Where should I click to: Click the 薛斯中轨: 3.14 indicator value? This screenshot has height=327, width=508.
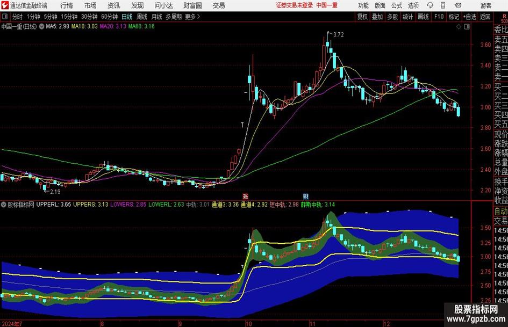pos(318,205)
